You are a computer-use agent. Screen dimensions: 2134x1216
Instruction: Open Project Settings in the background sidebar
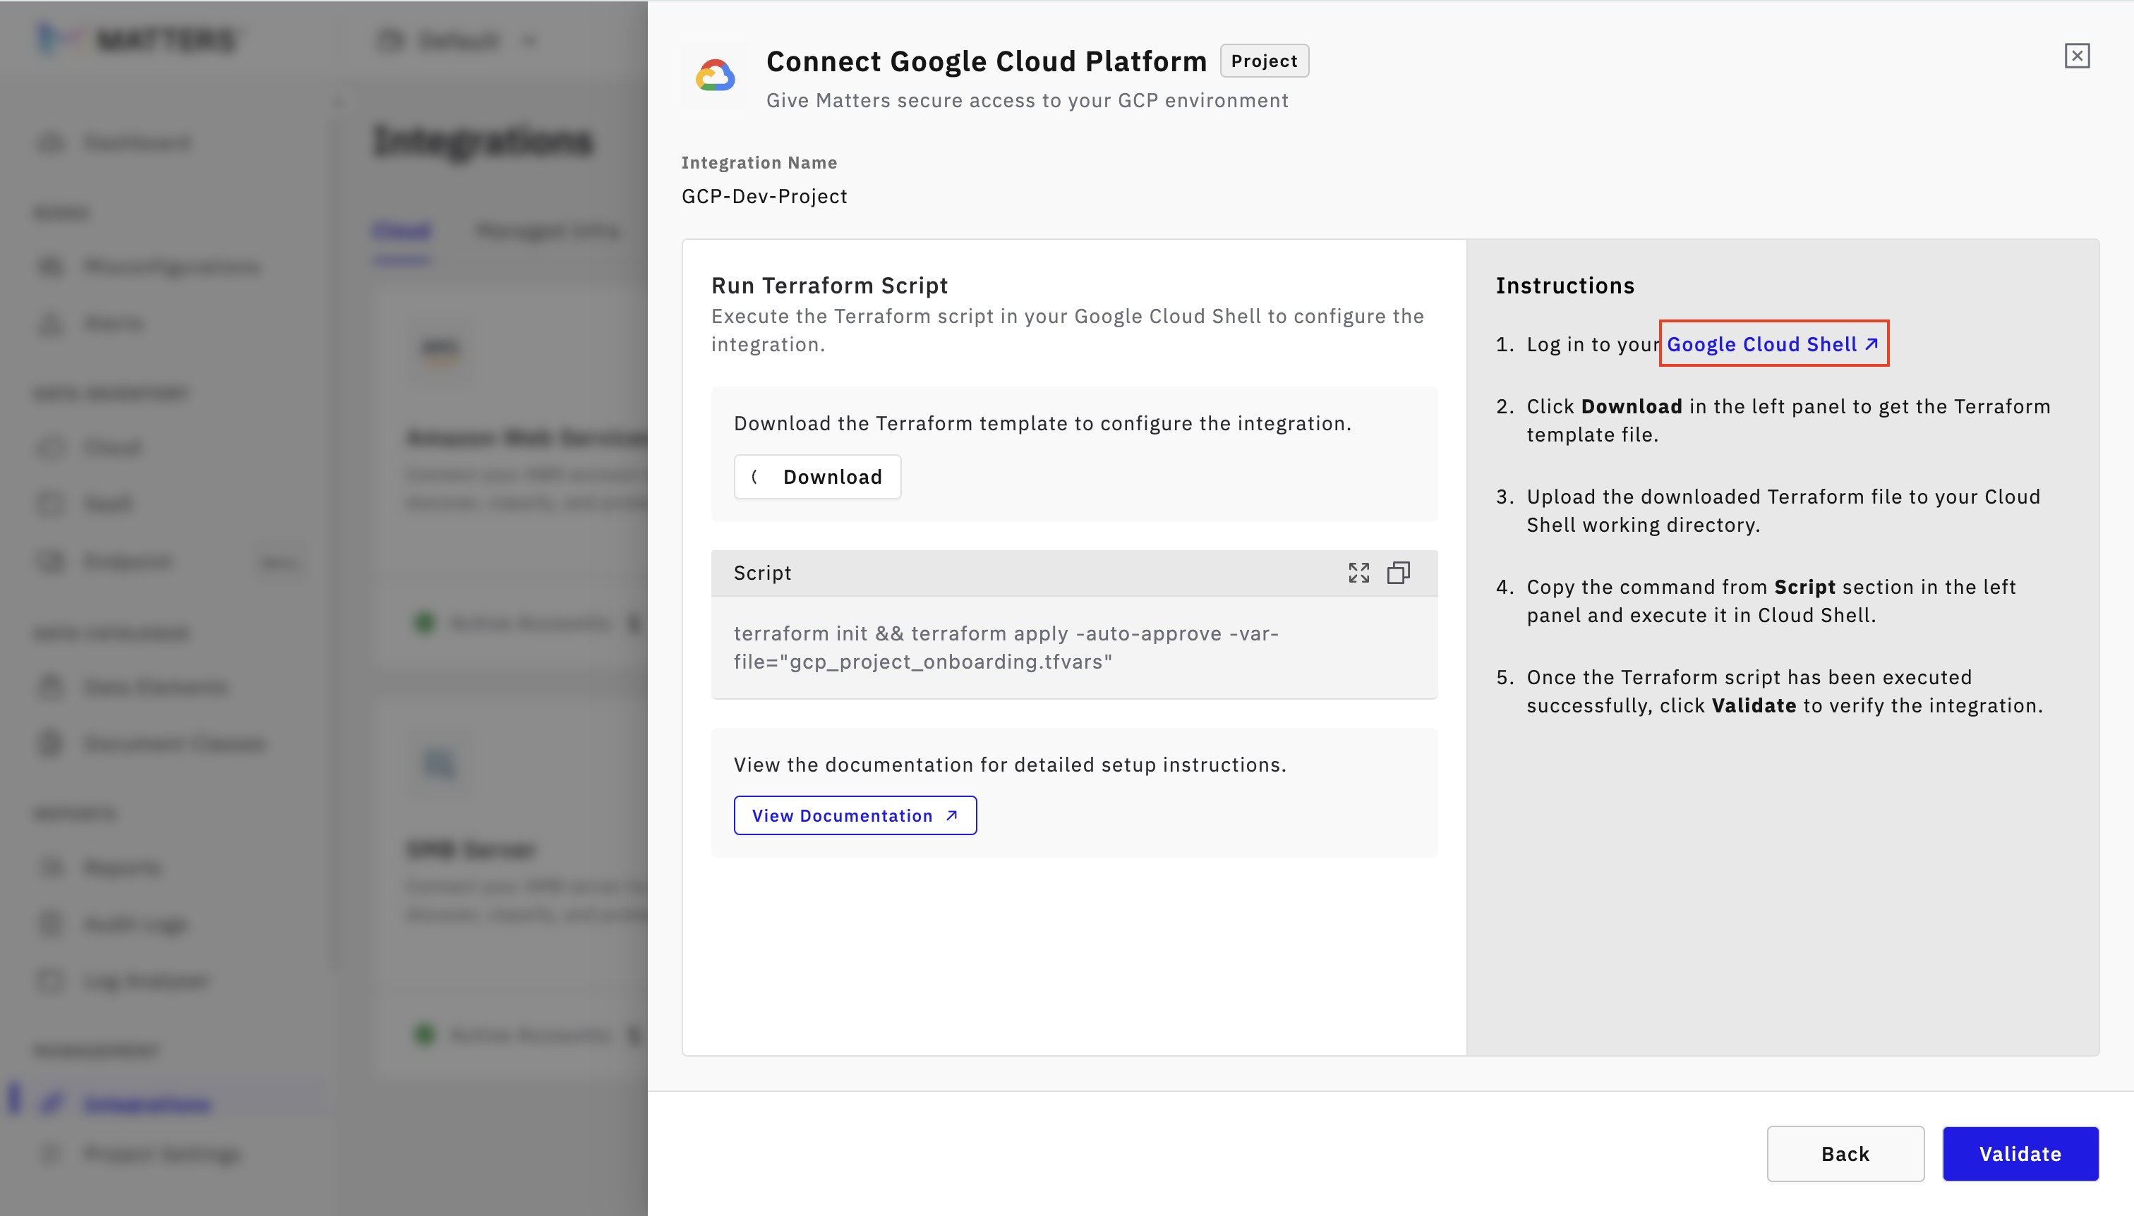[x=163, y=1154]
